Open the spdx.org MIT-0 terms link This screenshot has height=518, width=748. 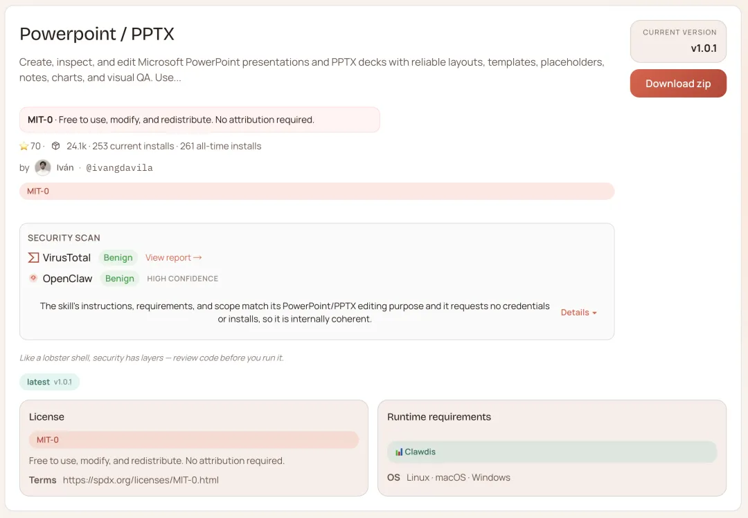pos(141,480)
